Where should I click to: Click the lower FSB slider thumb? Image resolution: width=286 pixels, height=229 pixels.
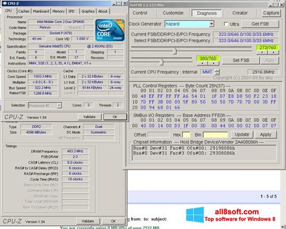click(x=161, y=62)
